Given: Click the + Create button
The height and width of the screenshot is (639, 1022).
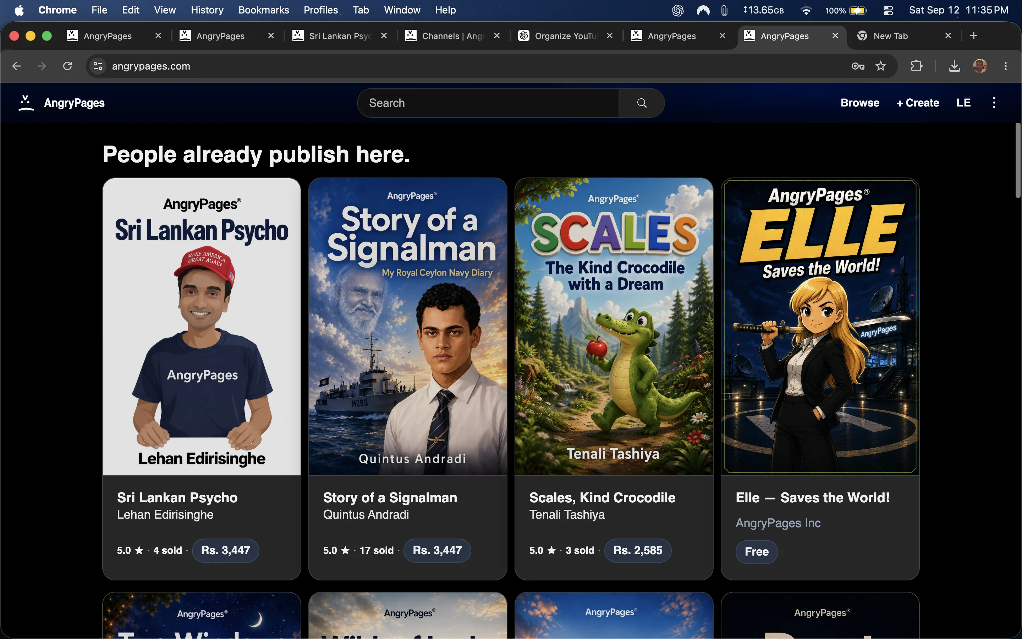Looking at the screenshot, I should click(x=918, y=103).
